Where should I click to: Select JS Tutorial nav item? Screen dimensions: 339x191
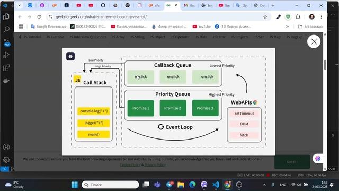pyautogui.click(x=32, y=37)
